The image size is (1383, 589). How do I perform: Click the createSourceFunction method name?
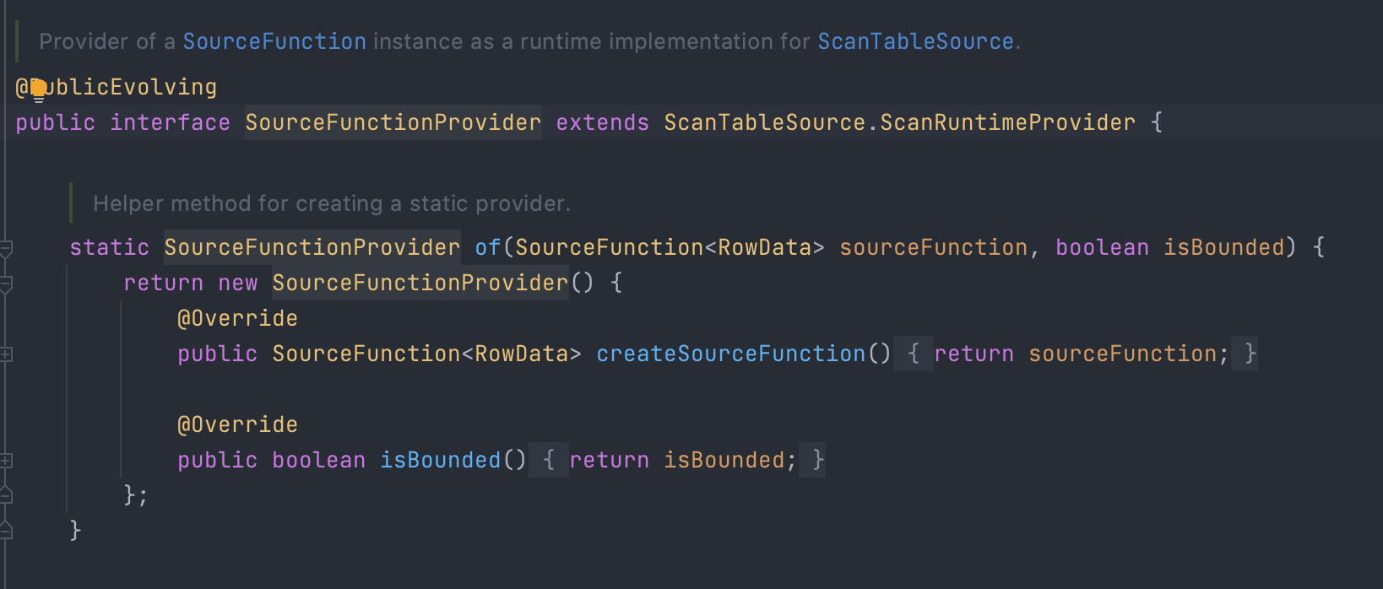coord(730,354)
